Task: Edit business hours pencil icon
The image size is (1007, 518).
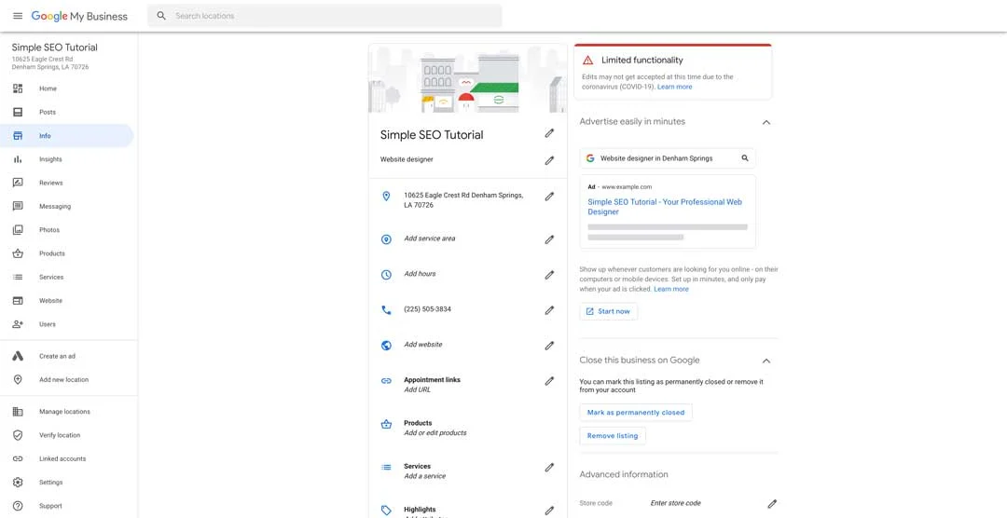Action: coord(549,275)
